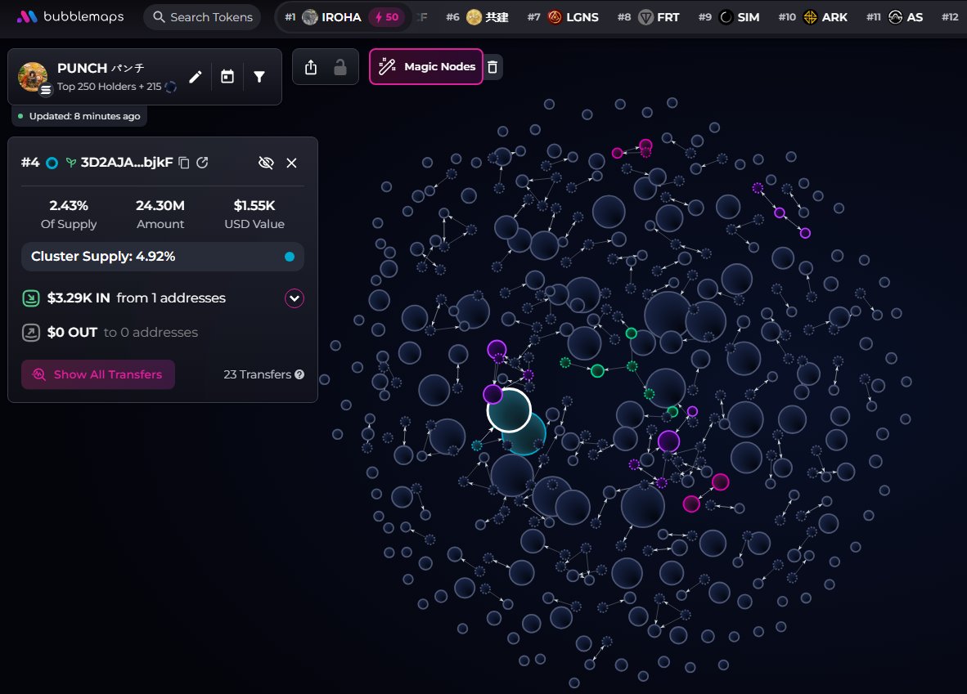Toggle the Magic Nodes button
The image size is (967, 694).
pyautogui.click(x=426, y=67)
